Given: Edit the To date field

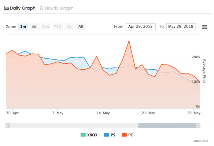Looking at the screenshot, I should [181, 27].
